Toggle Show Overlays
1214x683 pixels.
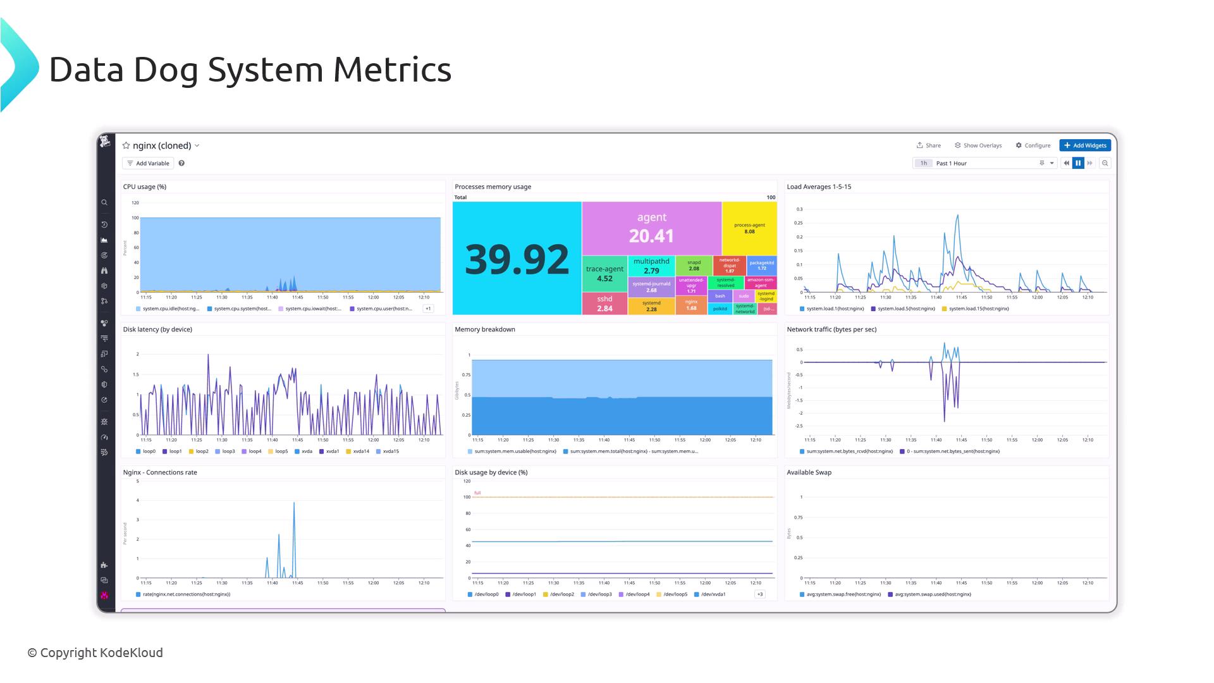(978, 145)
